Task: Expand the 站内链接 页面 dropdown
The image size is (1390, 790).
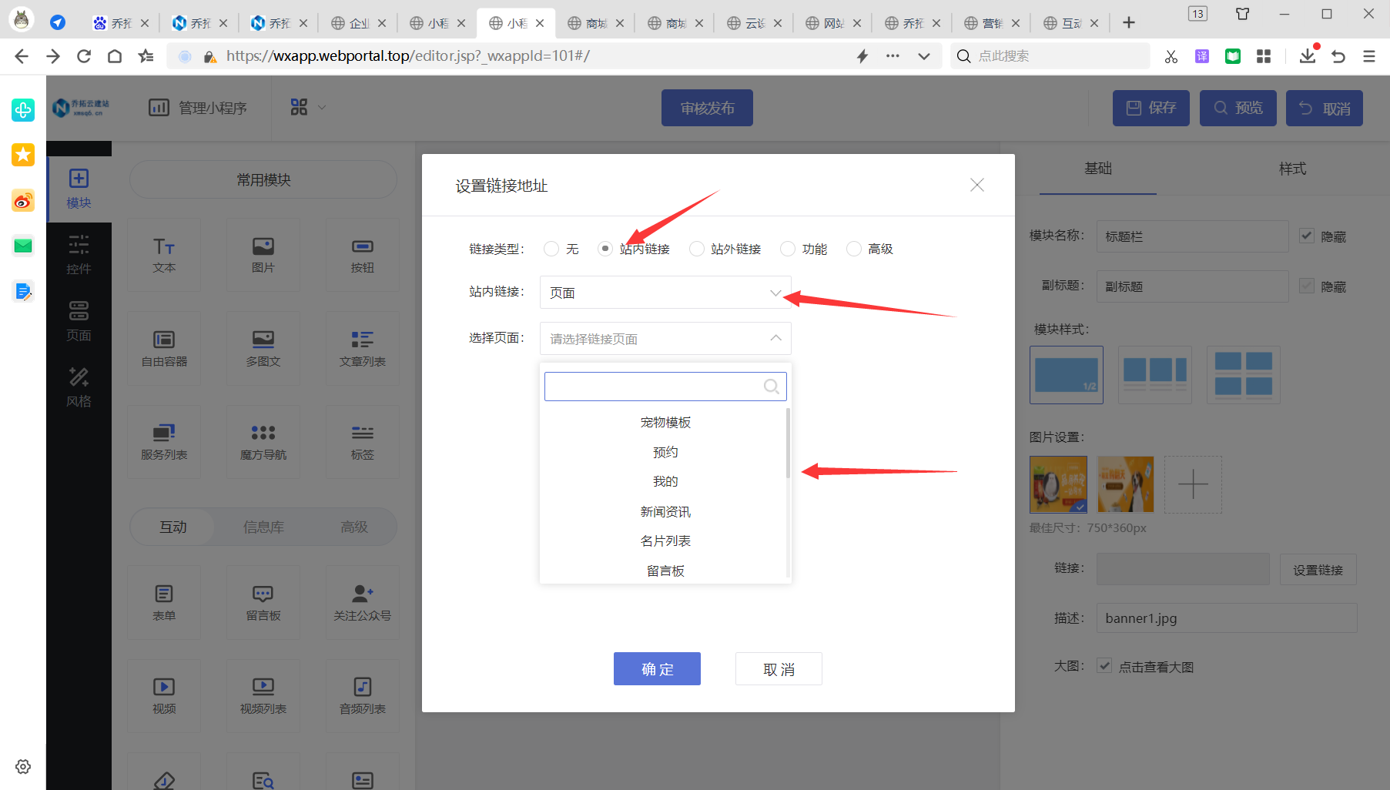Action: 665,293
